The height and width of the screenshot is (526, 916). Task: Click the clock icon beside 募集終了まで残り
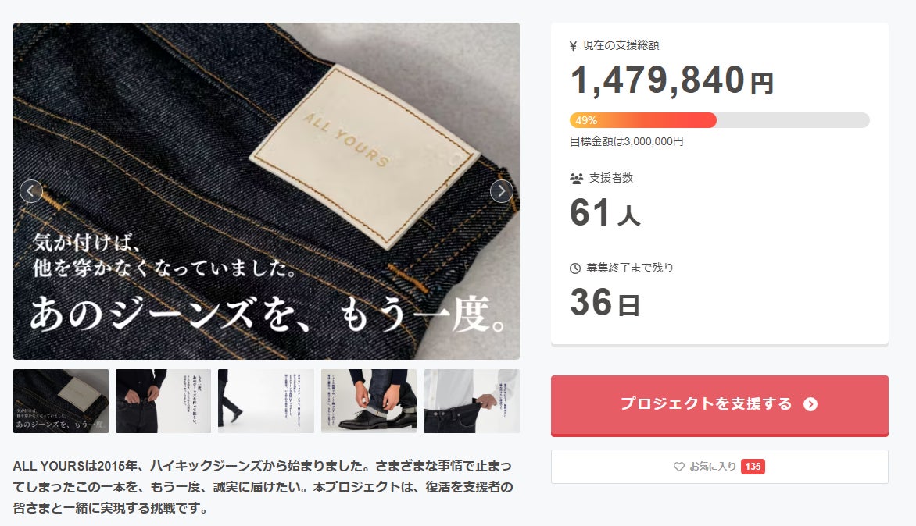(x=575, y=268)
